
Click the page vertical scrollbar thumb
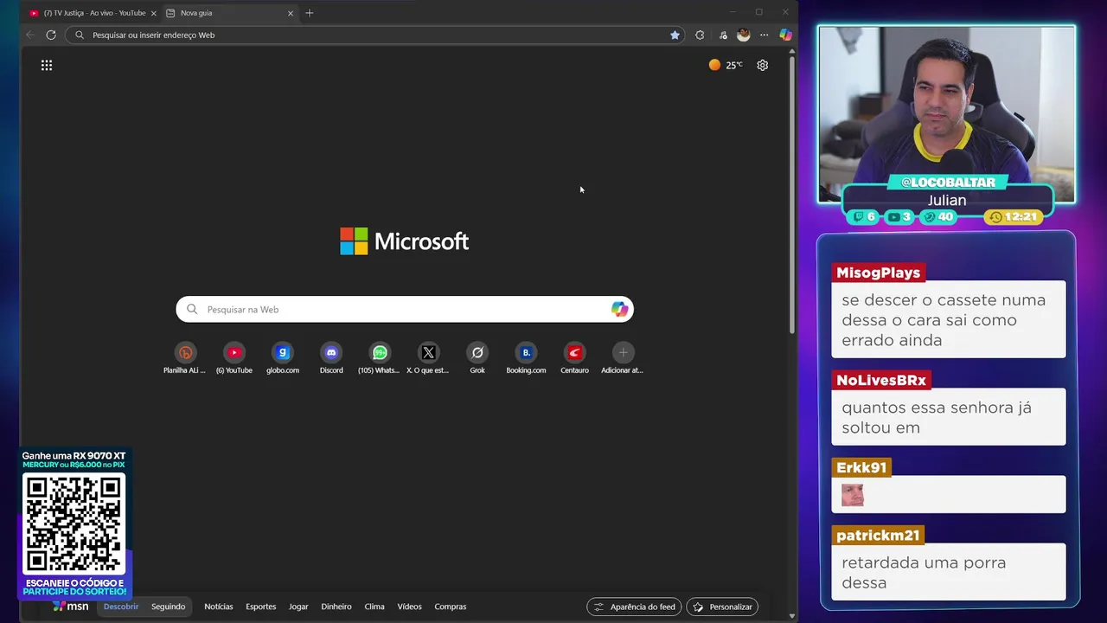pyautogui.click(x=791, y=195)
